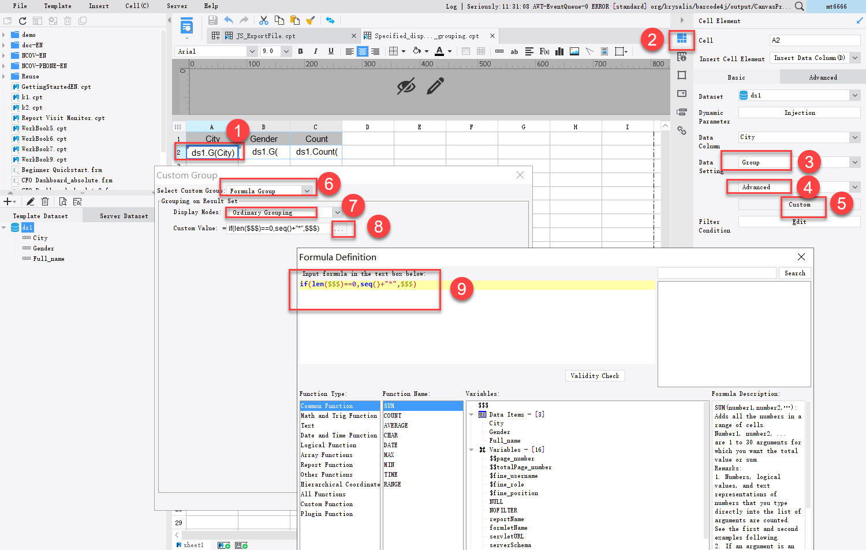866x550 pixels.
Task: Expand the Arial font family dropdown
Action: (x=252, y=51)
